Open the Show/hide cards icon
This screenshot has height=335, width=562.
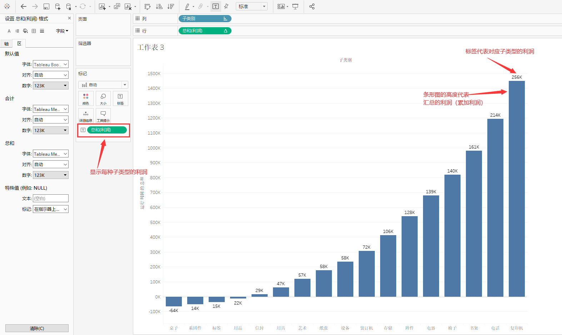281,6
